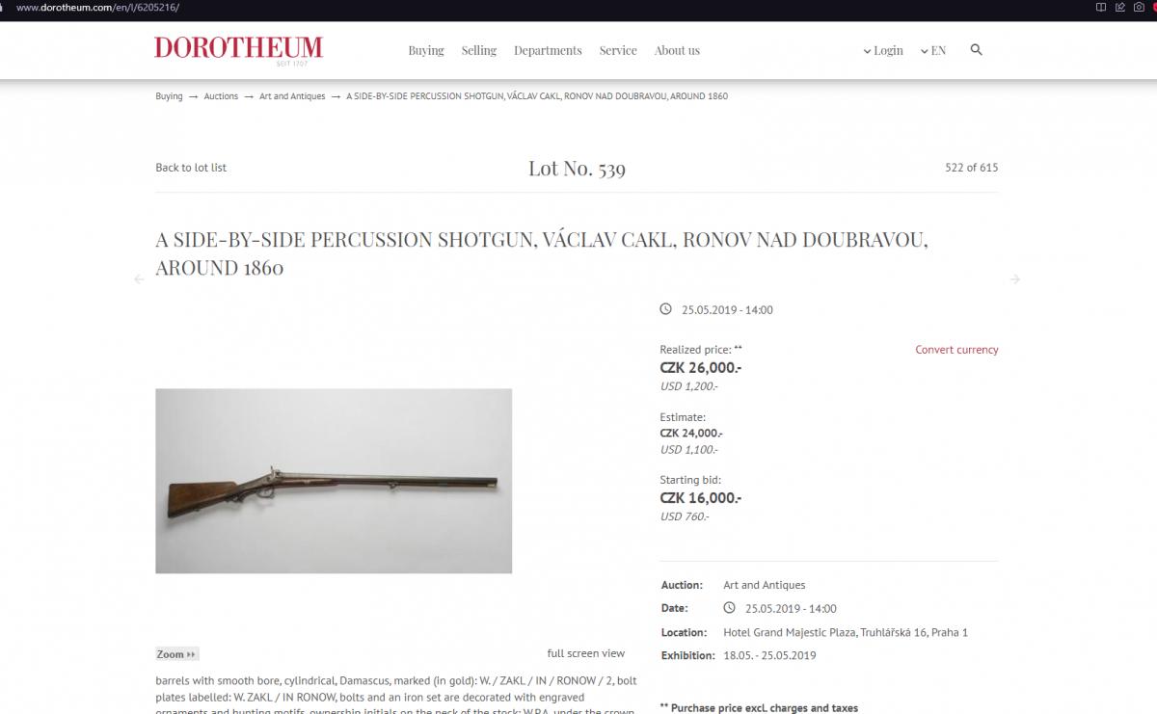The width and height of the screenshot is (1157, 714).
Task: Open the Service menu
Action: coord(618,50)
